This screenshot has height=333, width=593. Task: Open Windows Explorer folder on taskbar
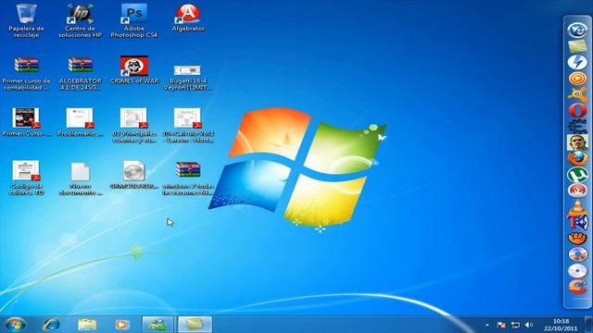tap(87, 325)
